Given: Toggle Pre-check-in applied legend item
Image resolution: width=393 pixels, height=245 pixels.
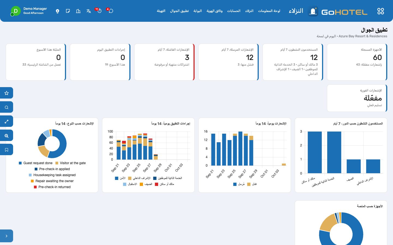Looking at the screenshot, I should click(52, 169).
